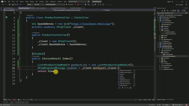Open the Output tab at the bottom
Image resolution: width=189 pixels, height=106 pixels.
pos(12,102)
